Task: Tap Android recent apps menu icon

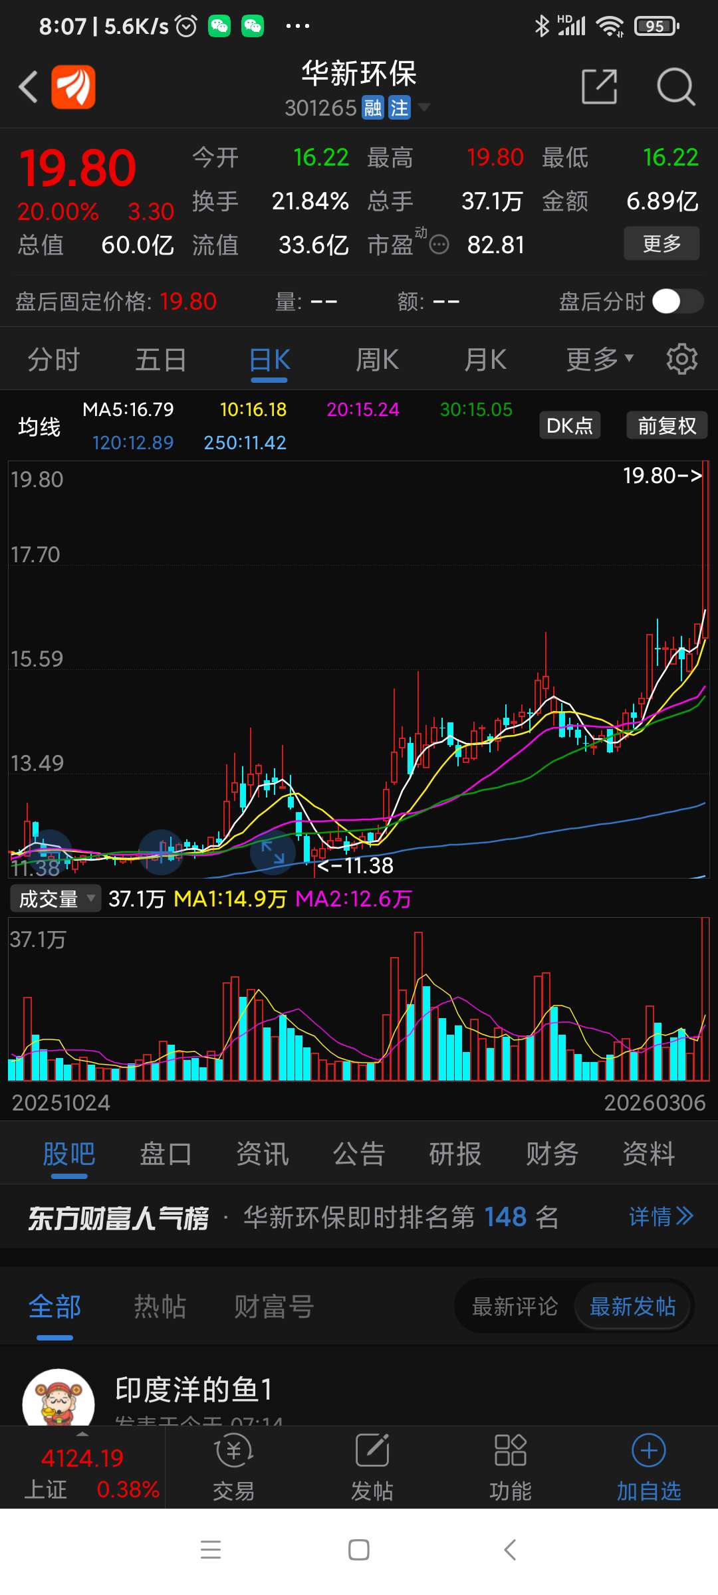Action: 211,1550
